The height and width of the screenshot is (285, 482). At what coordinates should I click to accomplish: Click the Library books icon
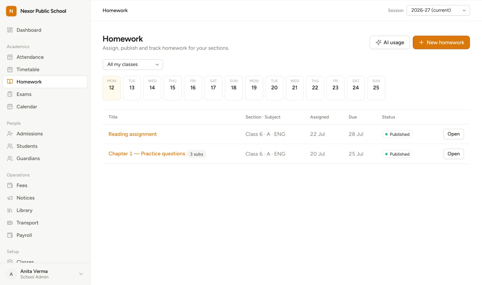10,210
